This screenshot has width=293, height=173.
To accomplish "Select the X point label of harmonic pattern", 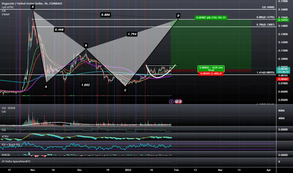I will (33, 6).
